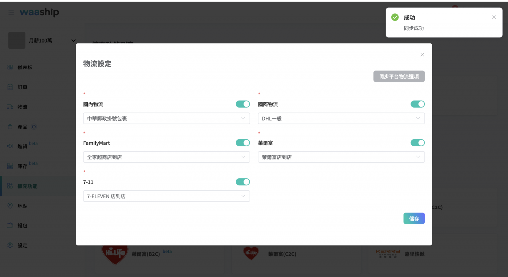Screen dimensions: 508x277
Task: Switch off the FamilyMart toggle
Action: (x=243, y=143)
